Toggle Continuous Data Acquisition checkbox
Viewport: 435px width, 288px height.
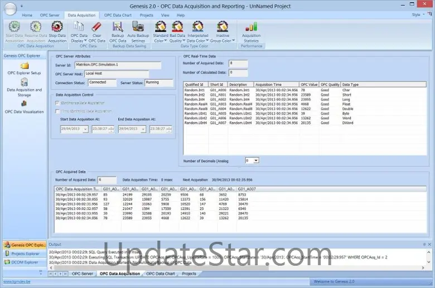[x=57, y=103]
